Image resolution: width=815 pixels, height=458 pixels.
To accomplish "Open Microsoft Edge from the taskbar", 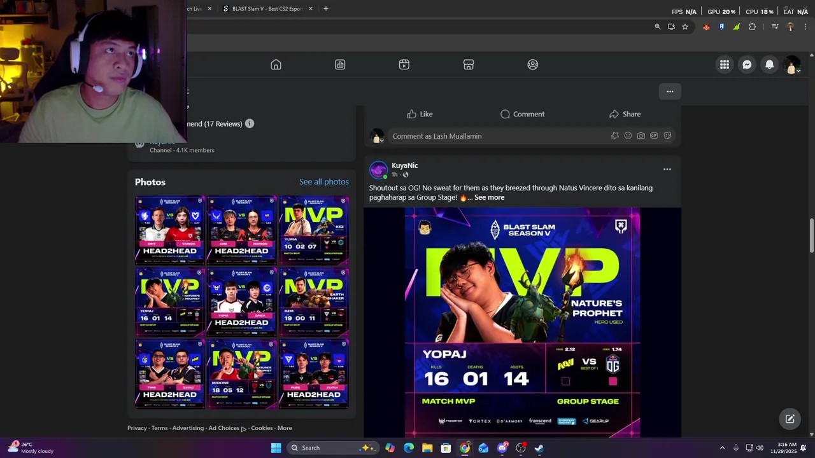I will pyautogui.click(x=409, y=448).
